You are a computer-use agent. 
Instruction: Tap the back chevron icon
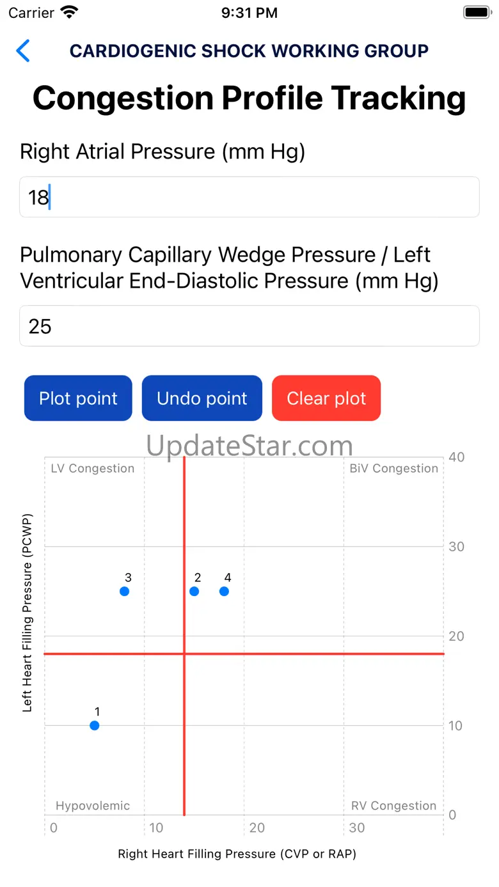[23, 51]
